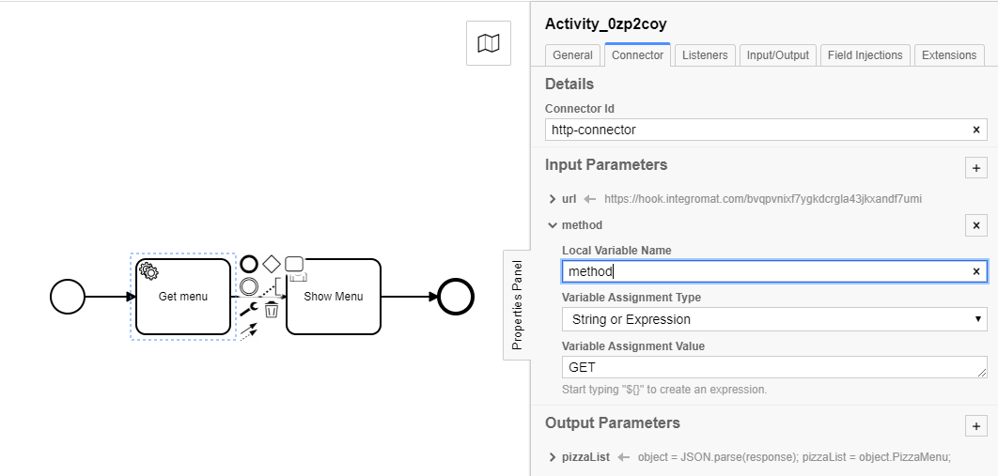
Task: Append a gateway diamond from context pad
Action: point(272,264)
